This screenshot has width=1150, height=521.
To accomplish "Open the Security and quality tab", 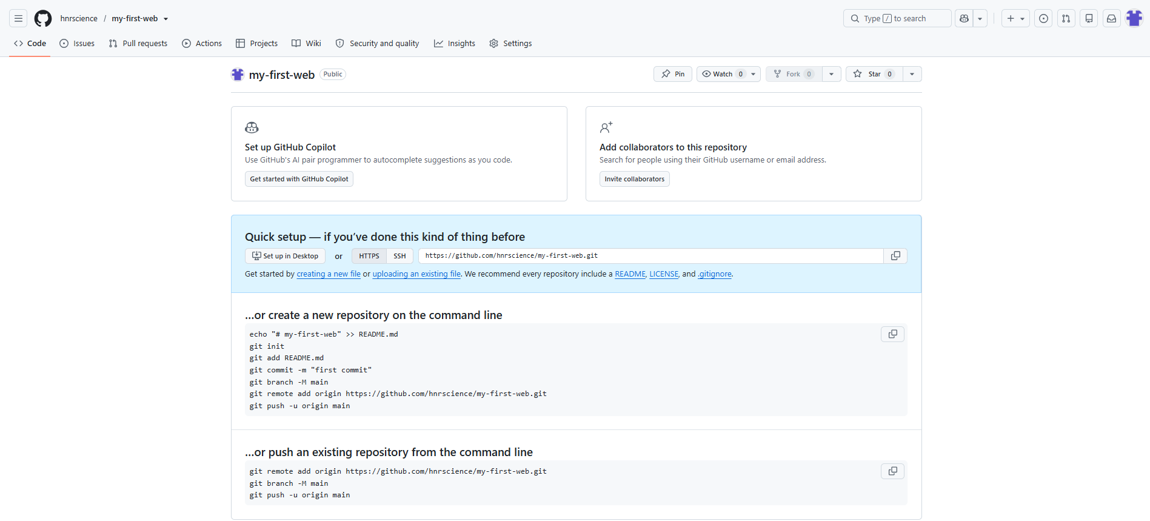I will click(377, 43).
